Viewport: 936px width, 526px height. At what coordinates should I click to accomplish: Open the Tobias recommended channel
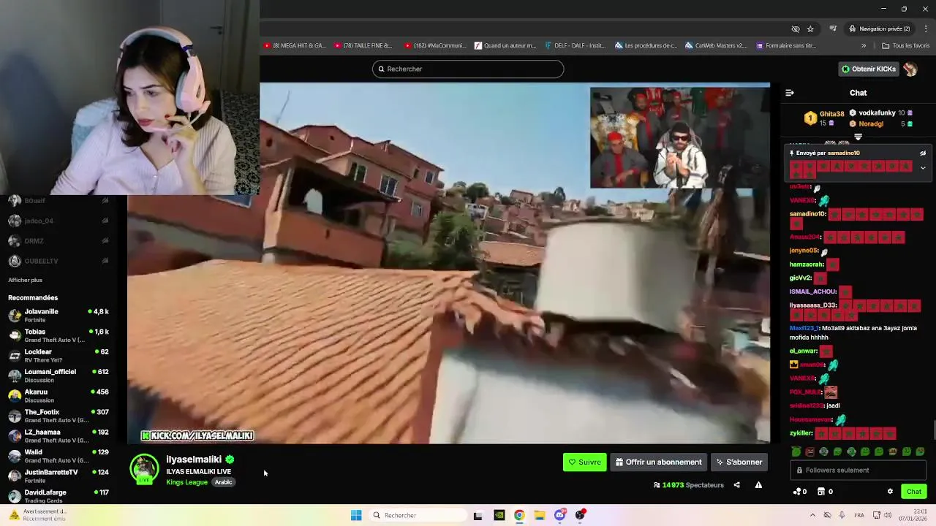58,335
